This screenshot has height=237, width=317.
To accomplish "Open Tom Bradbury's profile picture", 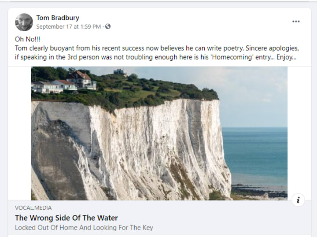I will [24, 22].
